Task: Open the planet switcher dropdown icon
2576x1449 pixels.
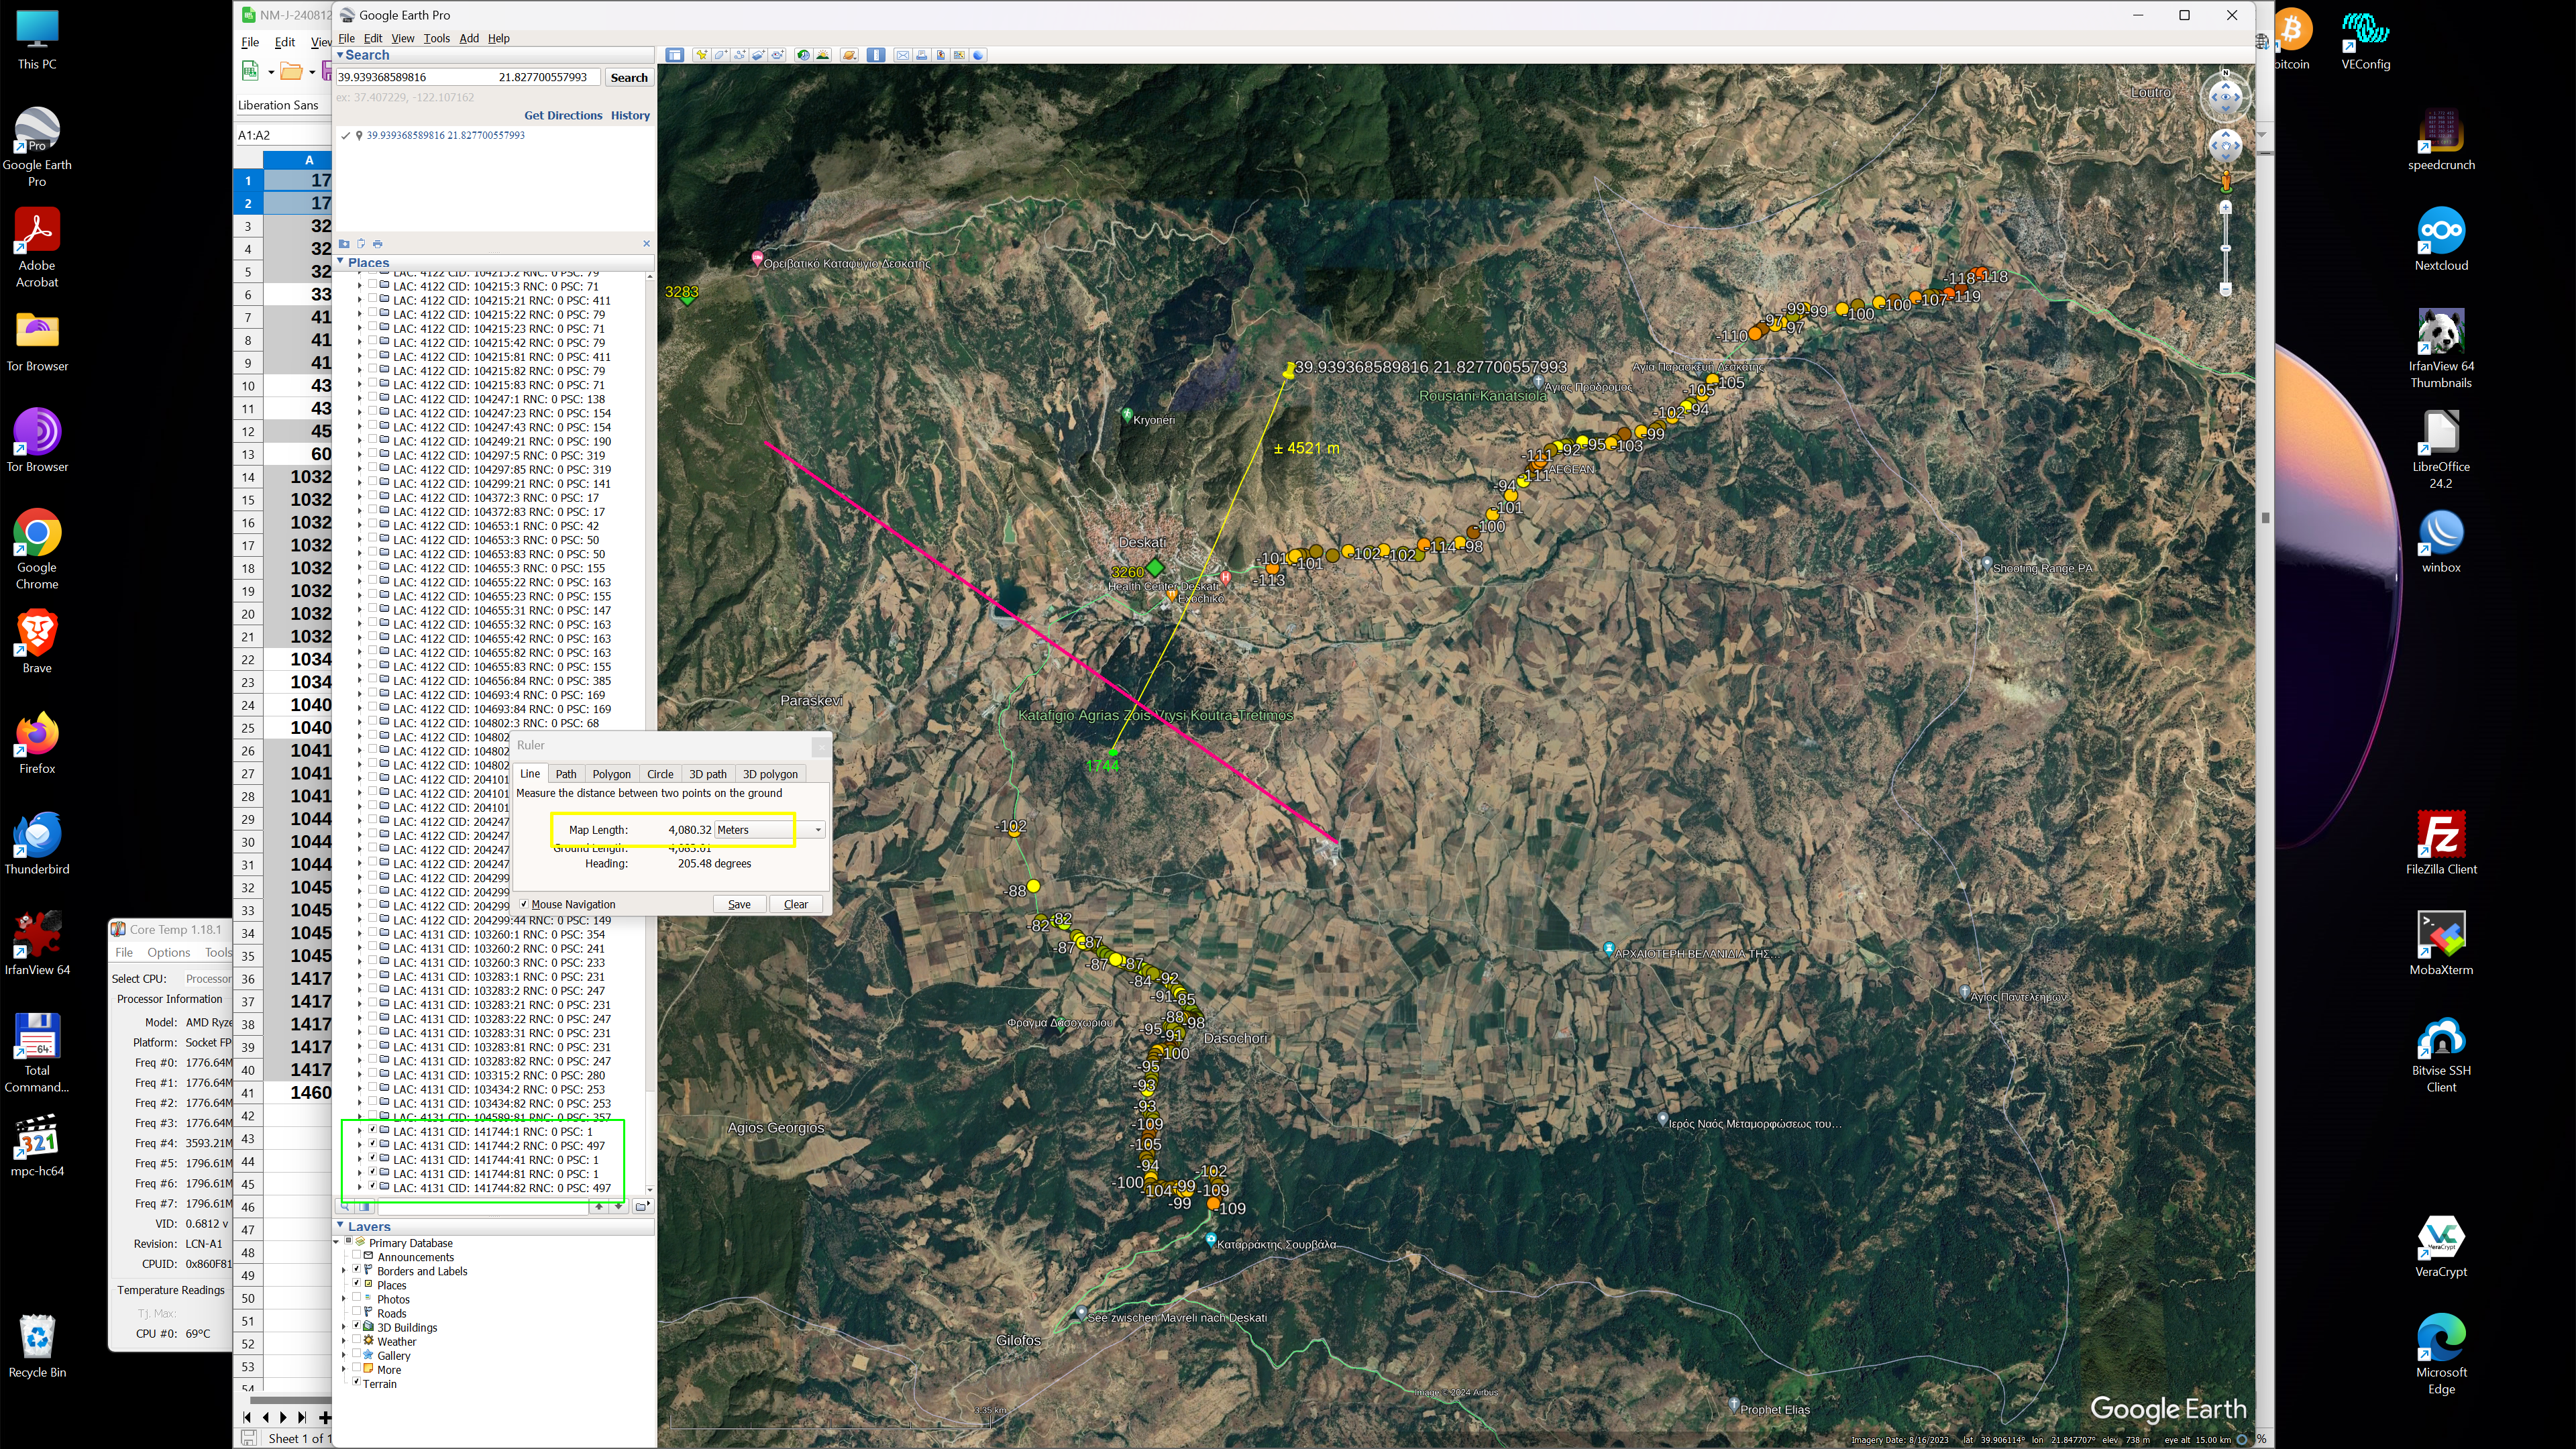Action: click(850, 55)
